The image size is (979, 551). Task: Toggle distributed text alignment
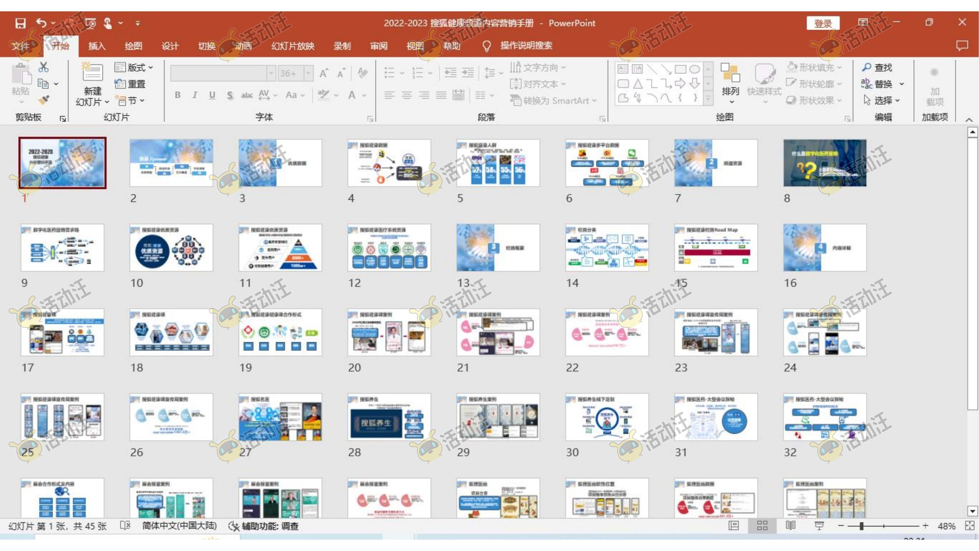[458, 95]
